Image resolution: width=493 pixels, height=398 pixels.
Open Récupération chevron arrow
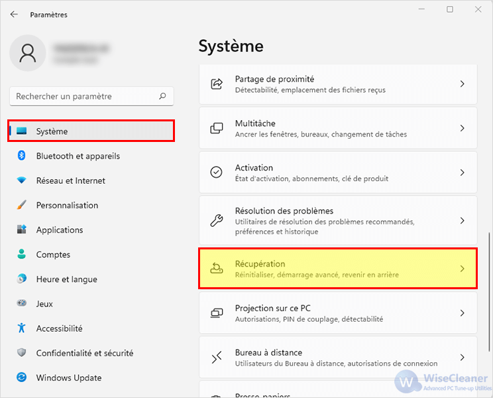[x=463, y=269]
